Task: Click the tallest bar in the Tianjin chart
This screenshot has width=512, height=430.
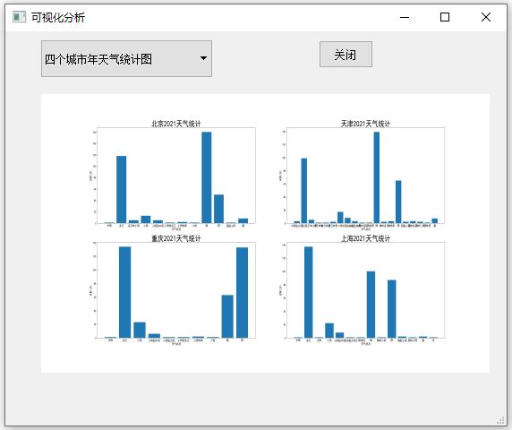Action: pyautogui.click(x=377, y=177)
